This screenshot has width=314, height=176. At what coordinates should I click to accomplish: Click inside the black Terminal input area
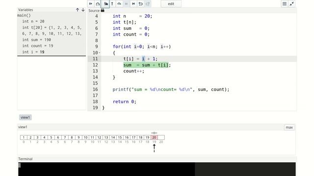106,169
